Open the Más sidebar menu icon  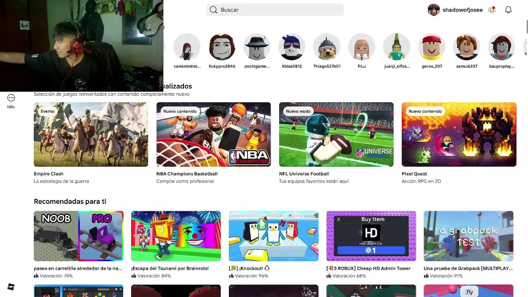(11, 98)
